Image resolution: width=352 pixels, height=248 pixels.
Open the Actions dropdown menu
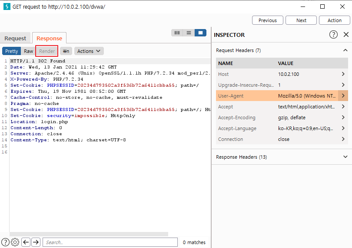[x=89, y=51]
